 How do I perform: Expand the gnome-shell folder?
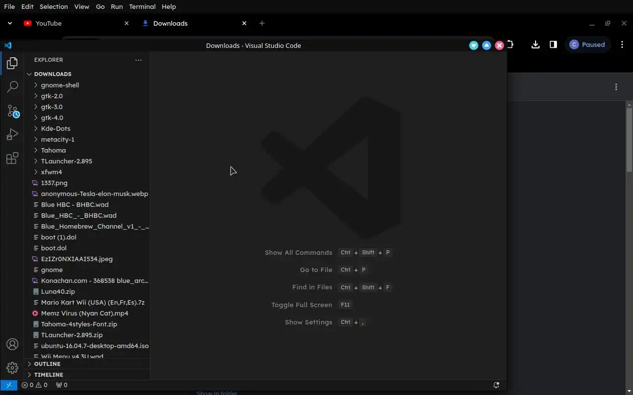(x=87, y=85)
